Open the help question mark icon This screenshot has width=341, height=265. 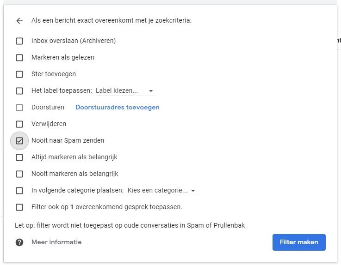(19, 242)
